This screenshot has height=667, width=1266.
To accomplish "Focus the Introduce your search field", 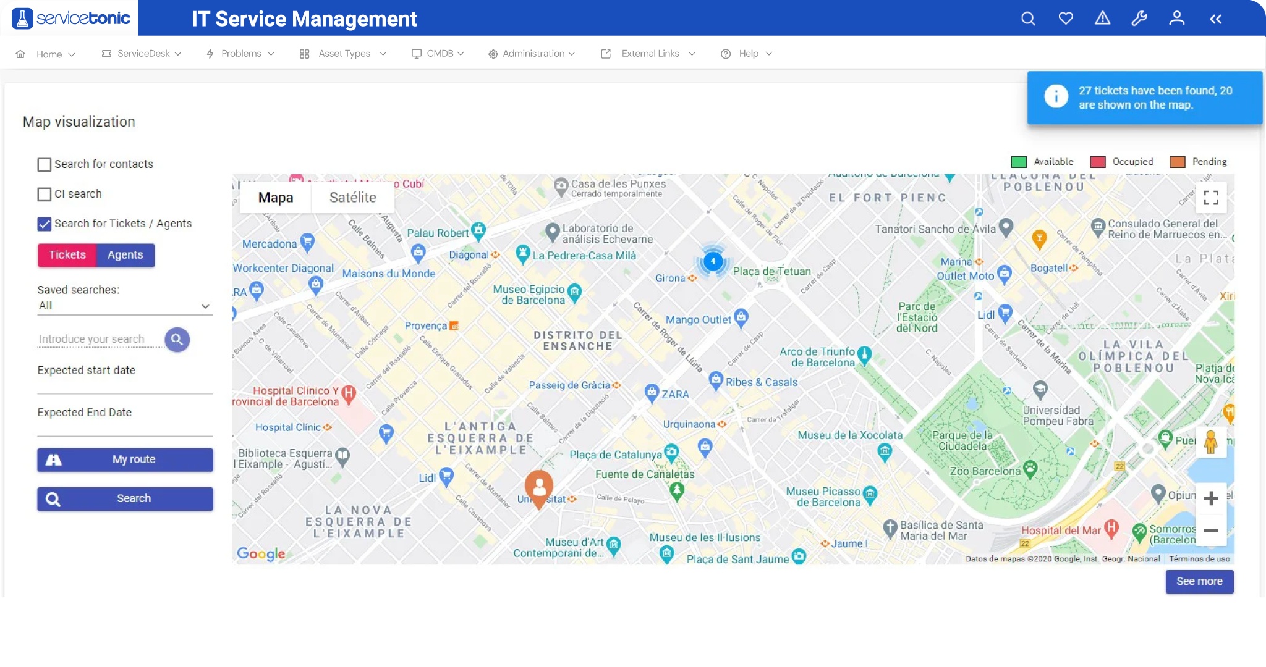I will click(x=100, y=339).
